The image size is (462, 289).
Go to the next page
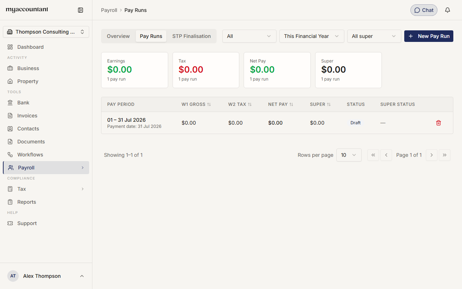coord(432,155)
